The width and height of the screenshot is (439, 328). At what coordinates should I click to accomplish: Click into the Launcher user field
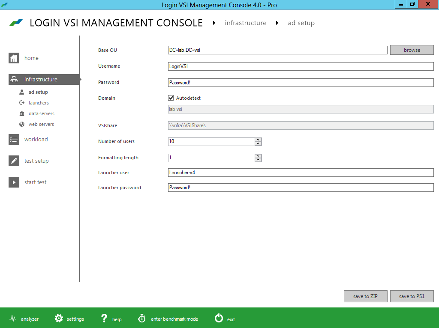[300, 173]
